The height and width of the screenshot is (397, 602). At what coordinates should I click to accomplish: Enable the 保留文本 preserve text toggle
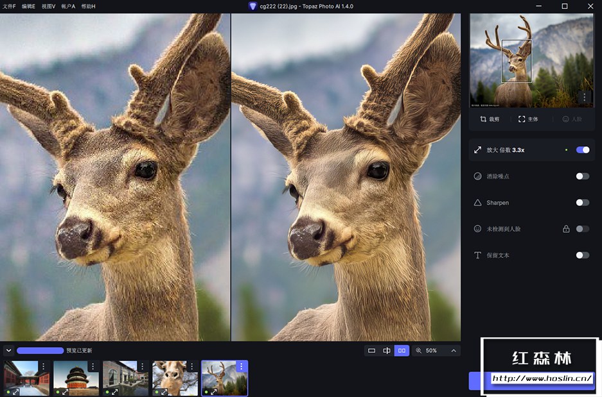[x=582, y=255]
